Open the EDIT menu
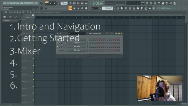This screenshot has height=106, width=188. coord(8,3)
